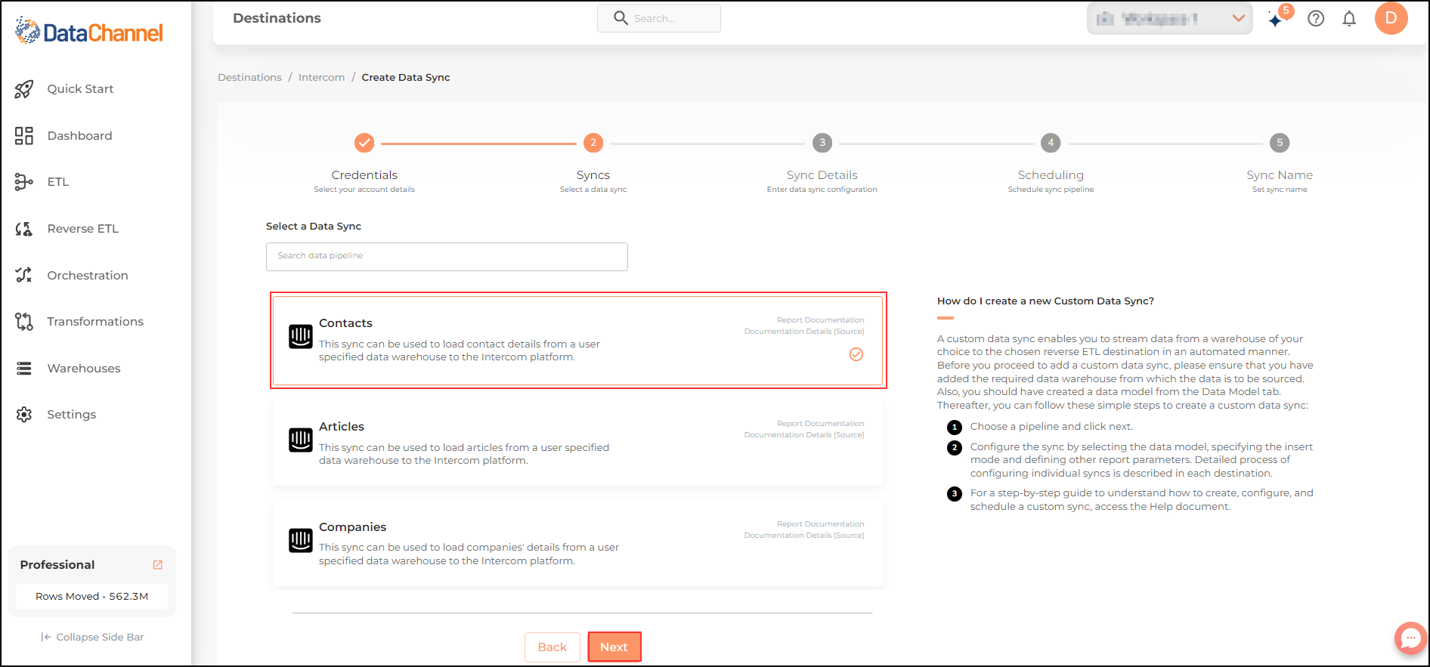Image resolution: width=1430 pixels, height=667 pixels.
Task: Click the Intercom icon on Companies card
Action: coord(301,540)
